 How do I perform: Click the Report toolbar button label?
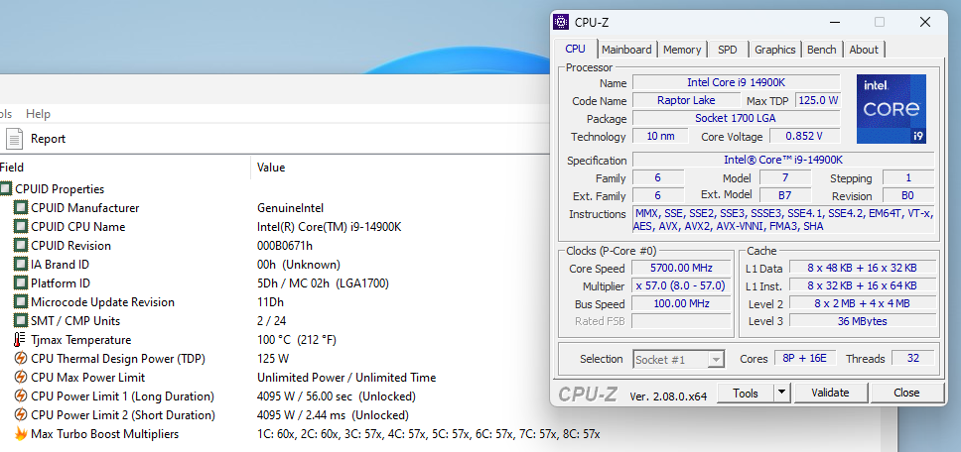click(48, 139)
